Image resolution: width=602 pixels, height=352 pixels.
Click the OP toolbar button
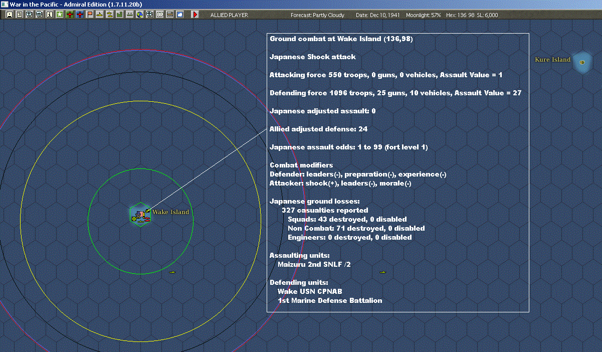(x=160, y=15)
